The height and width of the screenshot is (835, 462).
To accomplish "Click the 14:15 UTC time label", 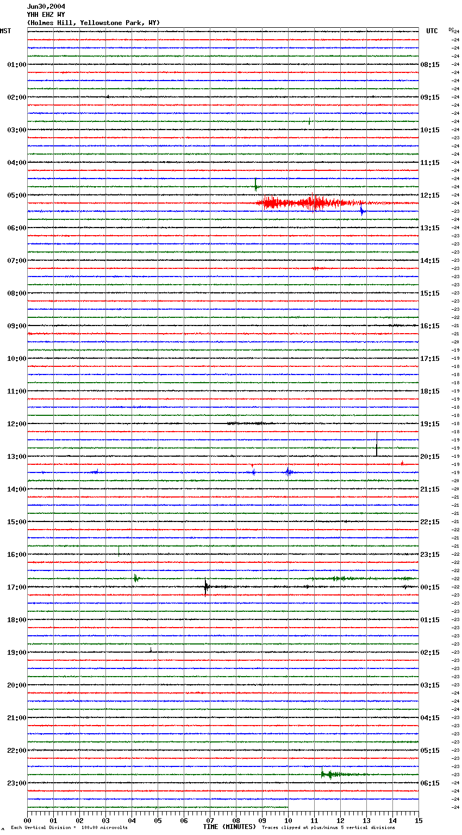I will 430,261.
